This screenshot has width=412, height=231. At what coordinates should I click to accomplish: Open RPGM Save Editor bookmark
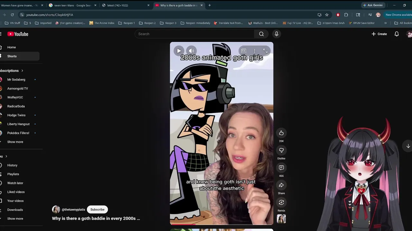point(361,23)
